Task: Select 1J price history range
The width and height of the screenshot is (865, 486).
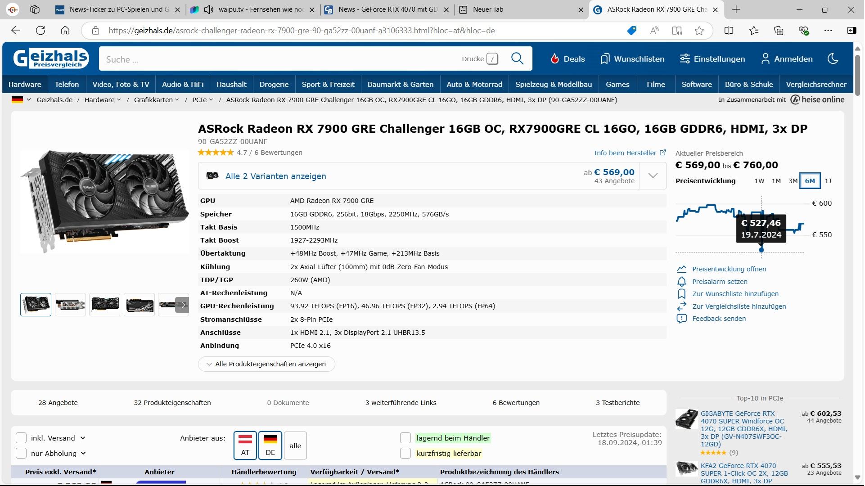Action: point(828,181)
